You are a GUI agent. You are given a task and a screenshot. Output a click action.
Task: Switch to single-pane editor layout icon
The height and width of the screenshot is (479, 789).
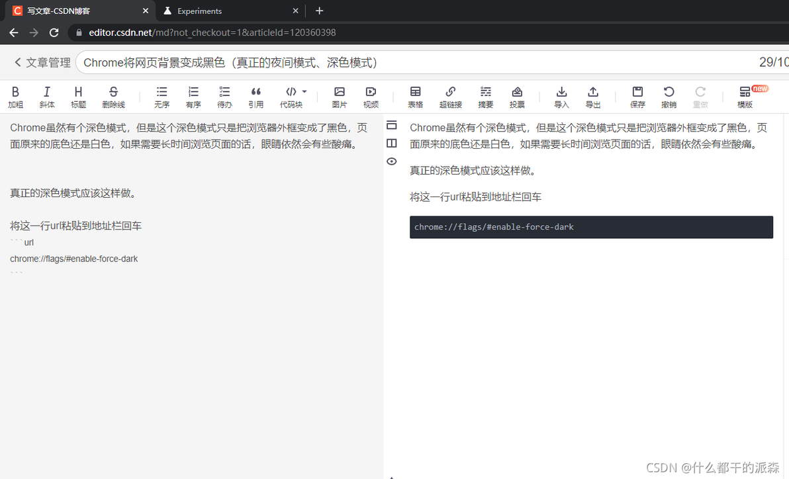coord(391,125)
